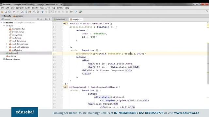Open the Help menu
The image size is (209, 117).
(67, 8)
